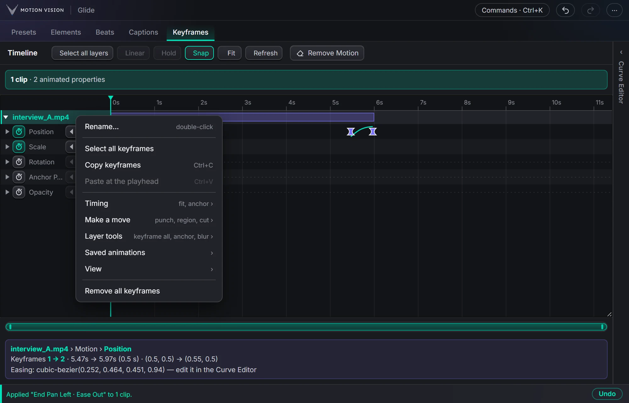Screen dimensions: 629x403
Task: Click the playhead marker at 0s
Action: (111, 98)
